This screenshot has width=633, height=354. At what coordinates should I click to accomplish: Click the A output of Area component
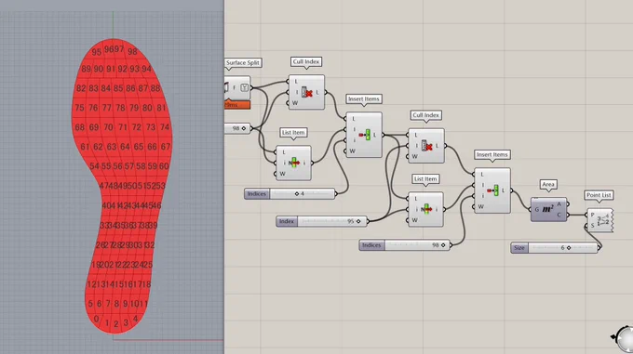pyautogui.click(x=559, y=204)
